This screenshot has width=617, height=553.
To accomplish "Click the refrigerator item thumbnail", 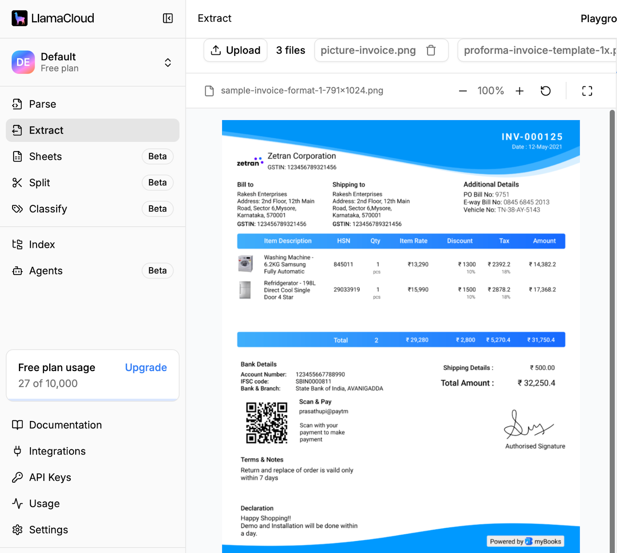I will click(x=245, y=290).
